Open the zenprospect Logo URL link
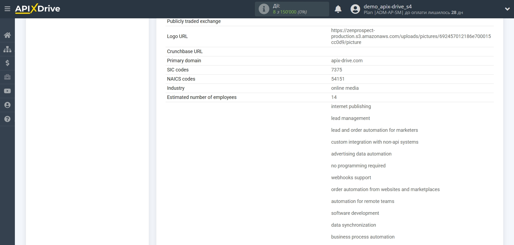514x245 pixels. (x=411, y=36)
